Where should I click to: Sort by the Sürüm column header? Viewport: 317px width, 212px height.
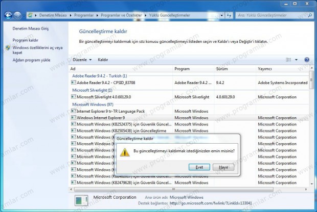tap(235, 69)
